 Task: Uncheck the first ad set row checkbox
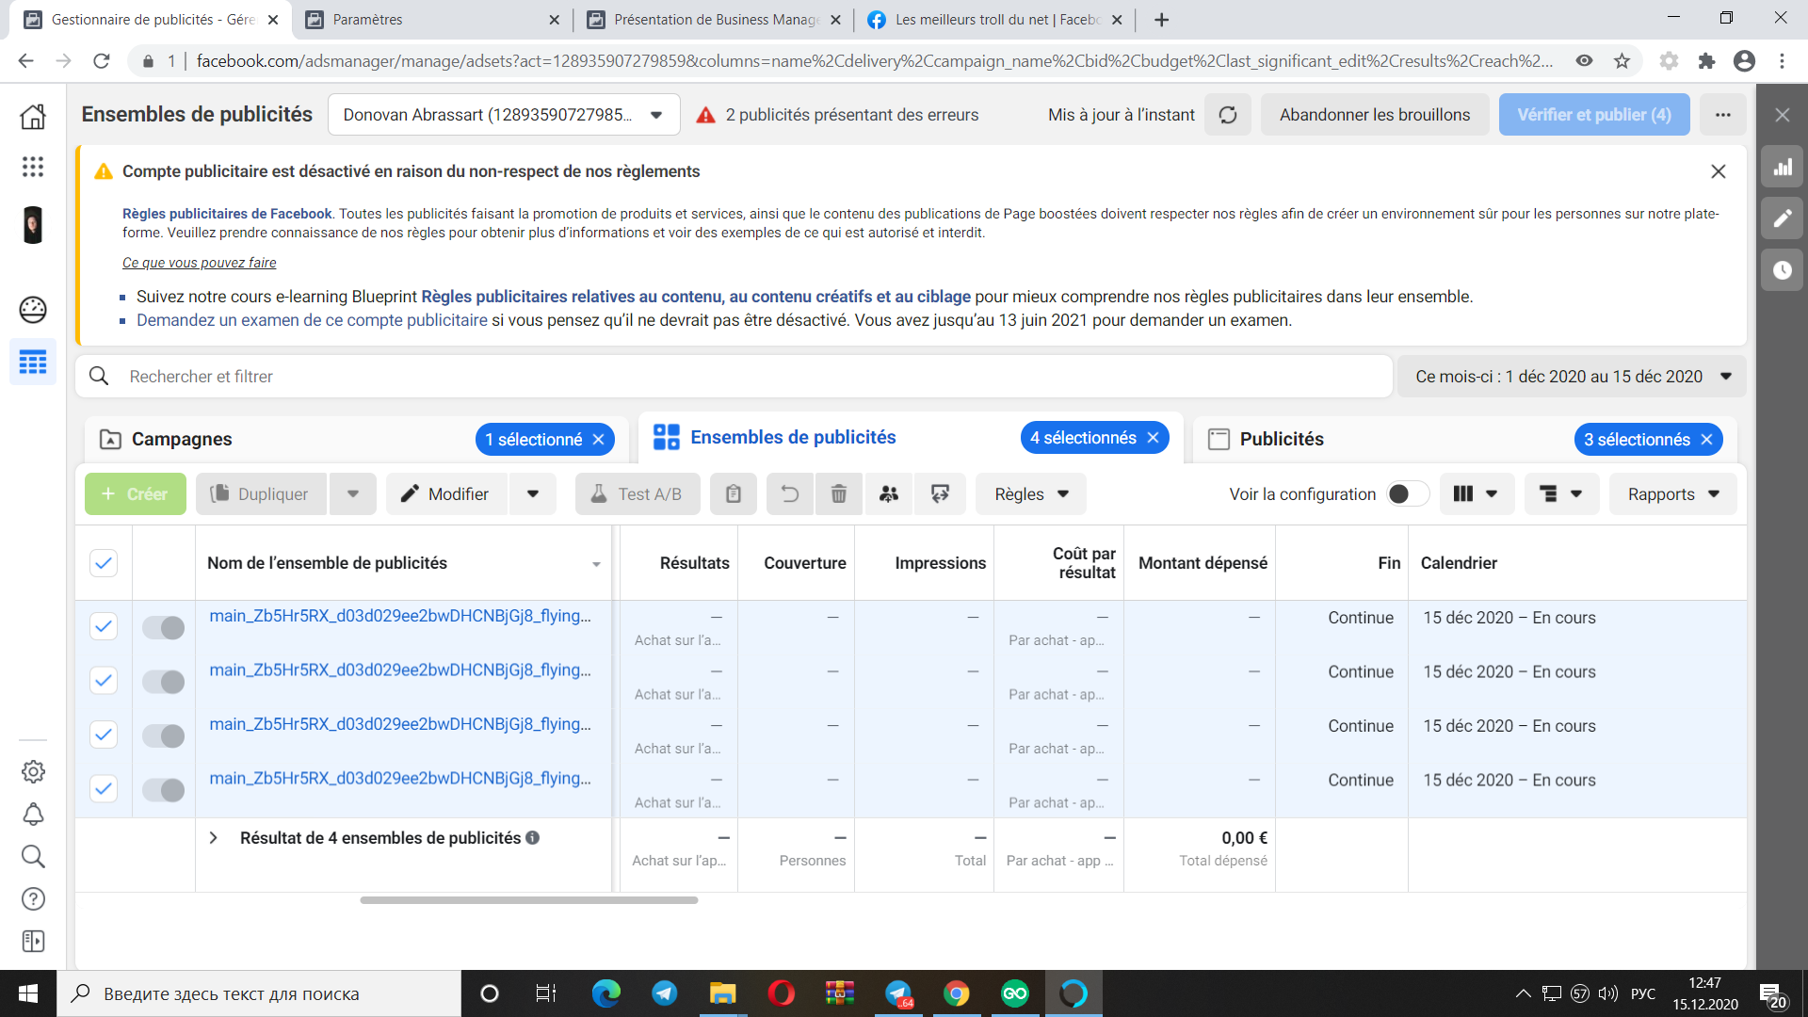104,626
